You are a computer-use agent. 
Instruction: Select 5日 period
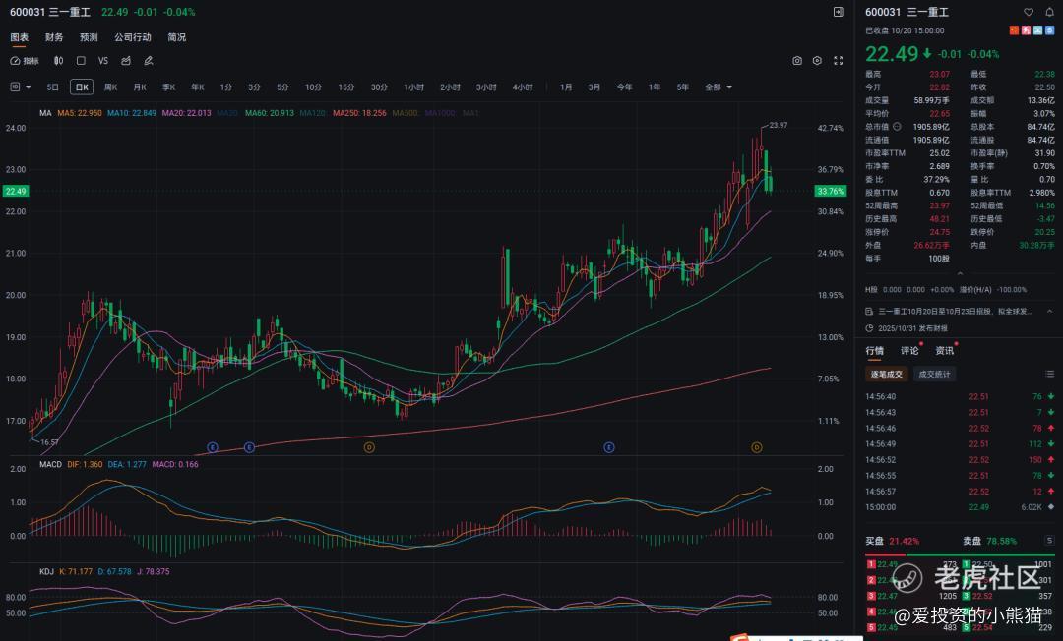[x=53, y=87]
